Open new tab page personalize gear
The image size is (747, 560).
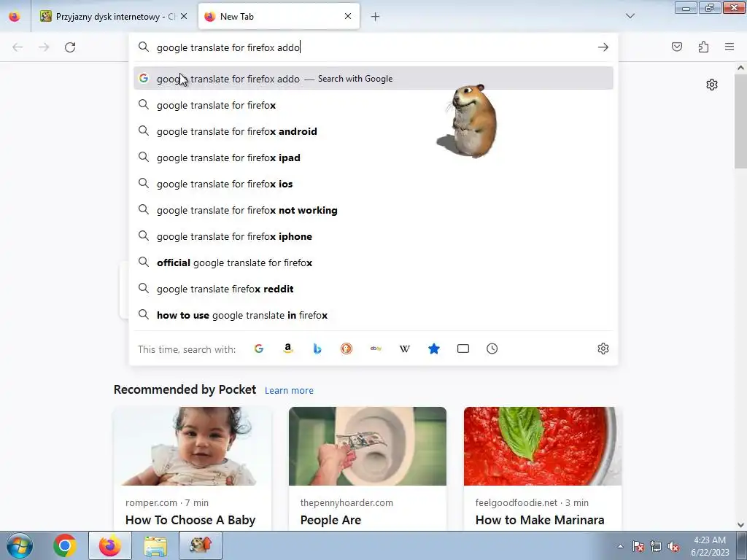(712, 85)
